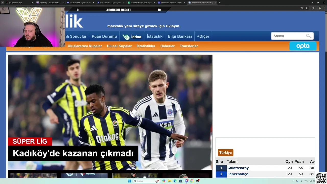327x184 pixels.
Task: Open Haberler submenu link
Action: click(167, 46)
